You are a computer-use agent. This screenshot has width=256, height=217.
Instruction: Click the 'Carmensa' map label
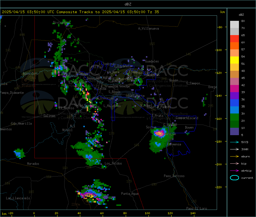[174, 144]
